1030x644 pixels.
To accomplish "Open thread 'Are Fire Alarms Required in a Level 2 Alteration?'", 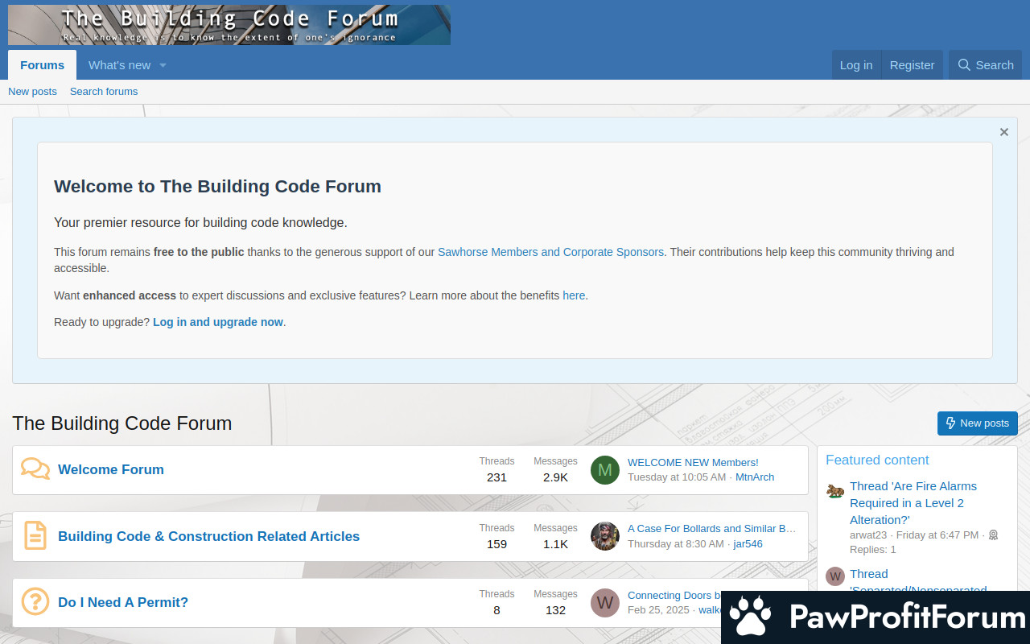I will tap(913, 503).
